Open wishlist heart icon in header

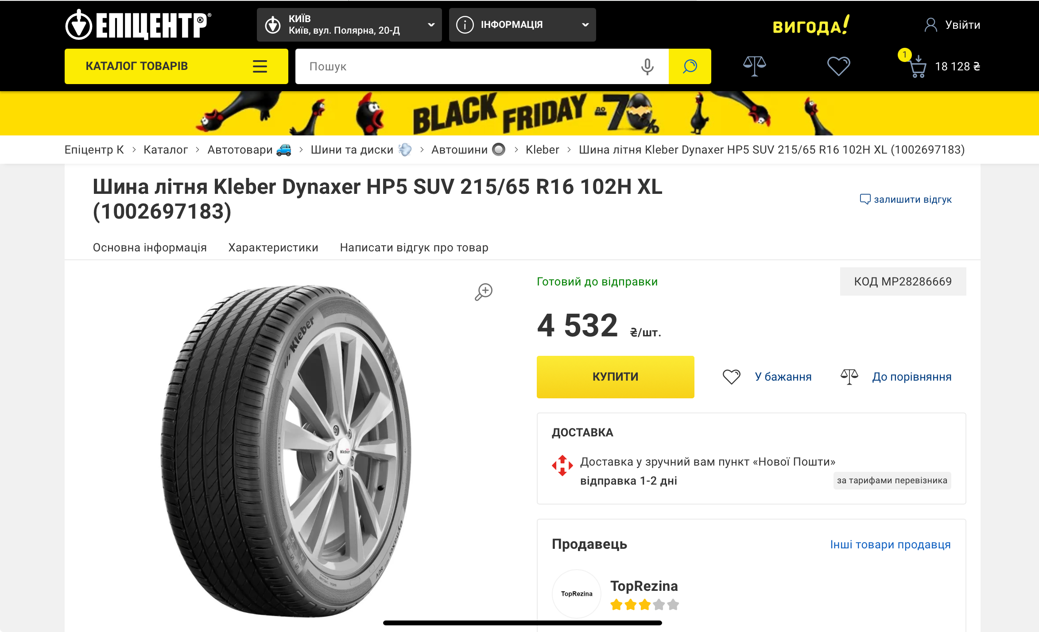838,66
